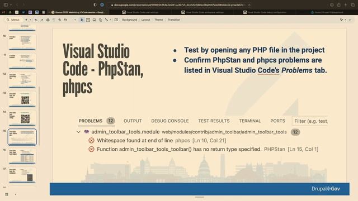Select slide 12 thumbnail
The image size is (358, 201).
point(22,80)
